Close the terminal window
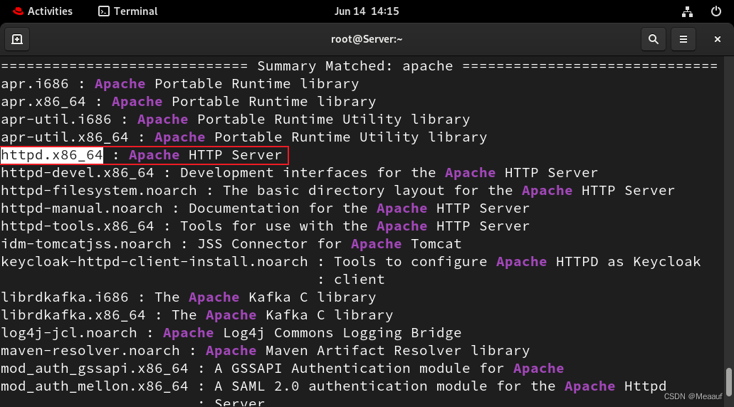734x407 pixels. point(717,39)
